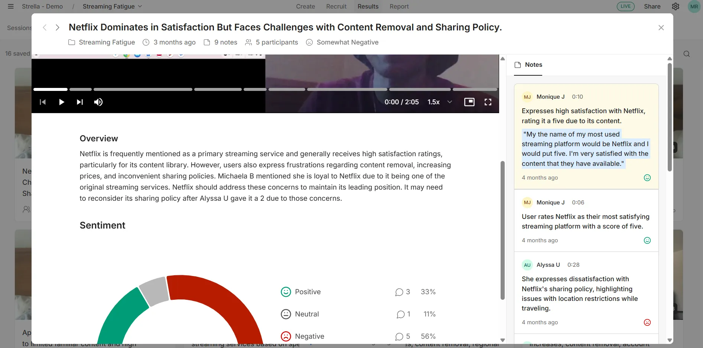Click the Streaming Fatigue folder tag
The height and width of the screenshot is (348, 703).
coord(102,42)
